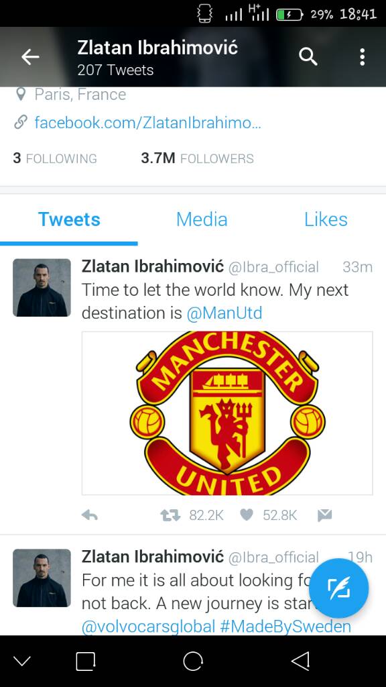Tap the back arrow in the header
This screenshot has width=386, height=687.
pyautogui.click(x=30, y=57)
